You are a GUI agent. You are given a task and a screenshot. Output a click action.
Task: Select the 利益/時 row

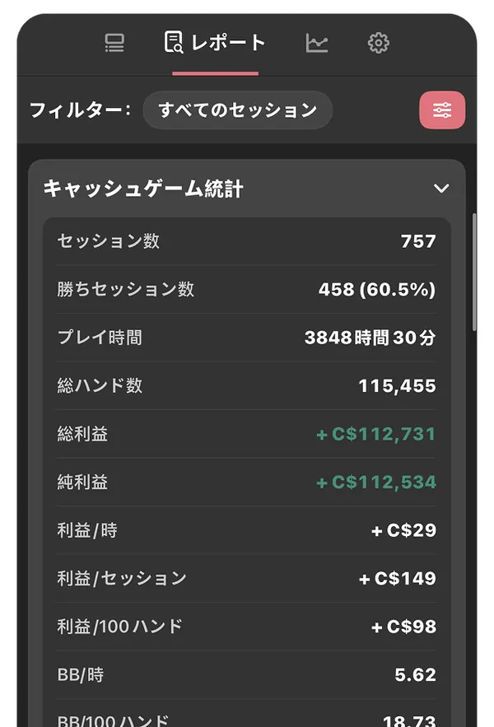[x=246, y=530]
